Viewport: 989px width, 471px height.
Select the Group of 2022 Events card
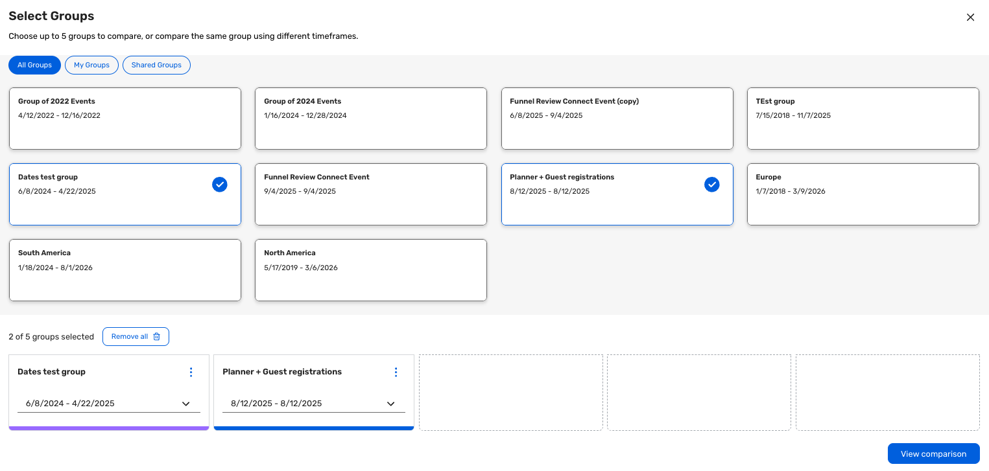(x=125, y=119)
